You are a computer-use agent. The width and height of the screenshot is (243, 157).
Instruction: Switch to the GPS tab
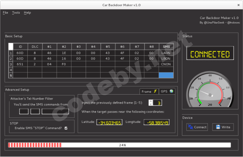pyautogui.click(x=167, y=91)
